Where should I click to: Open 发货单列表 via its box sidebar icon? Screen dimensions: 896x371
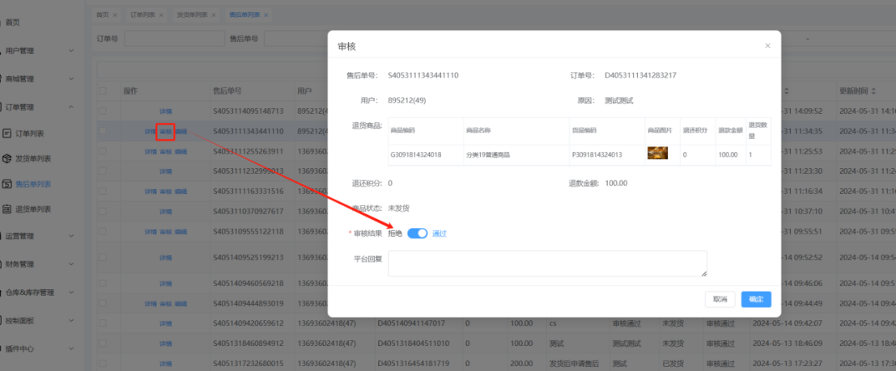coord(6,158)
